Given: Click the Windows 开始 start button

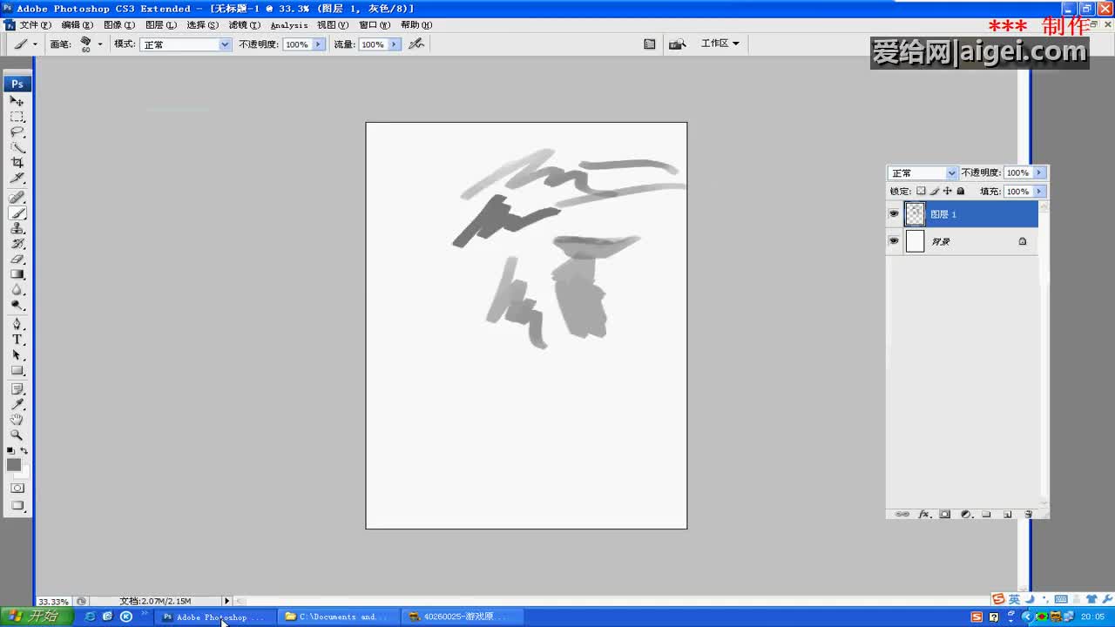Looking at the screenshot, I should point(35,617).
